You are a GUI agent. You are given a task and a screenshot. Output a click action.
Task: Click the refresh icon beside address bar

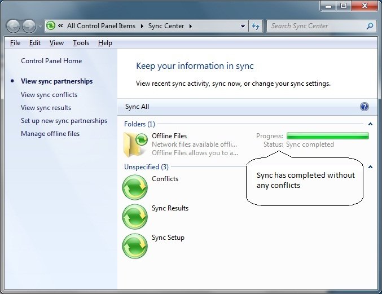pyautogui.click(x=256, y=26)
